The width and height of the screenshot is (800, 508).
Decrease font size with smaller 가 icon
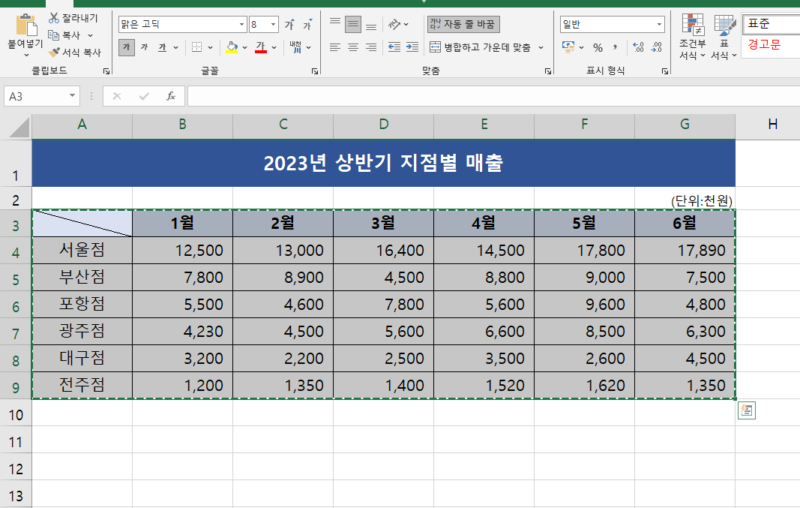[x=307, y=25]
